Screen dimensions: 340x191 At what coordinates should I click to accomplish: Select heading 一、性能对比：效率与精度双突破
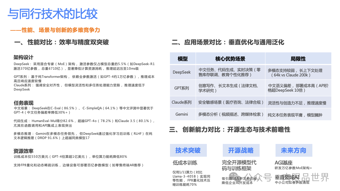coord(62,42)
